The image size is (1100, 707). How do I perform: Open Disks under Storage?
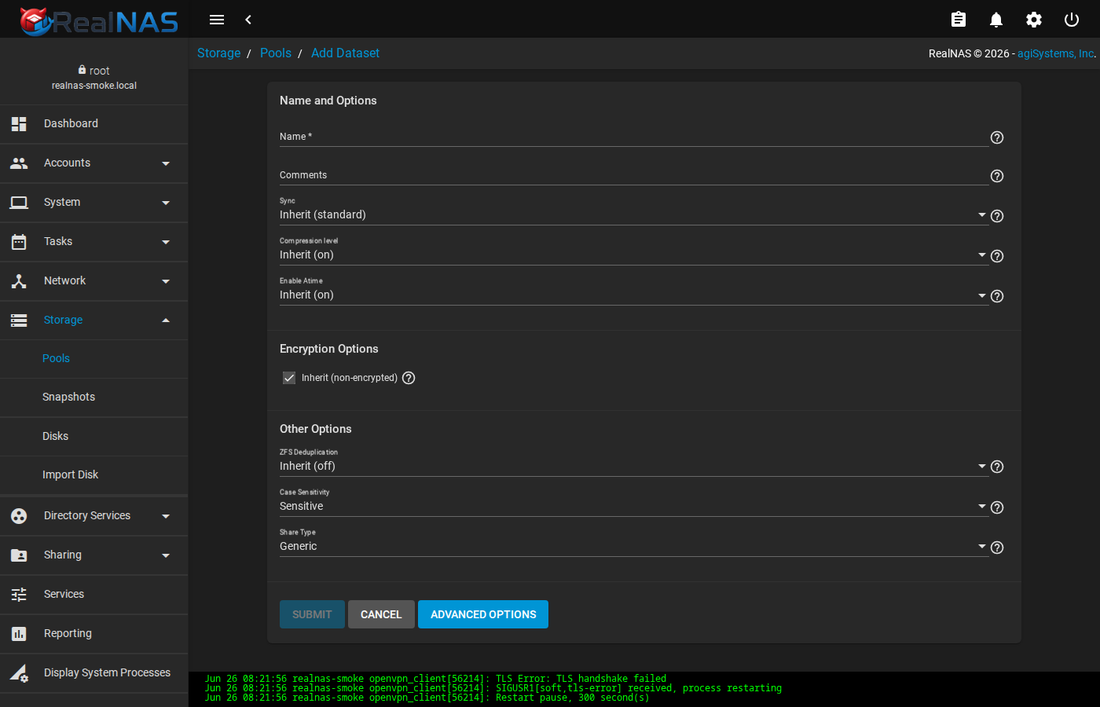coord(94,436)
